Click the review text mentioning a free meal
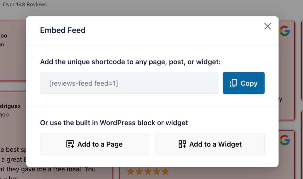The height and width of the screenshot is (179, 303). pos(48,169)
